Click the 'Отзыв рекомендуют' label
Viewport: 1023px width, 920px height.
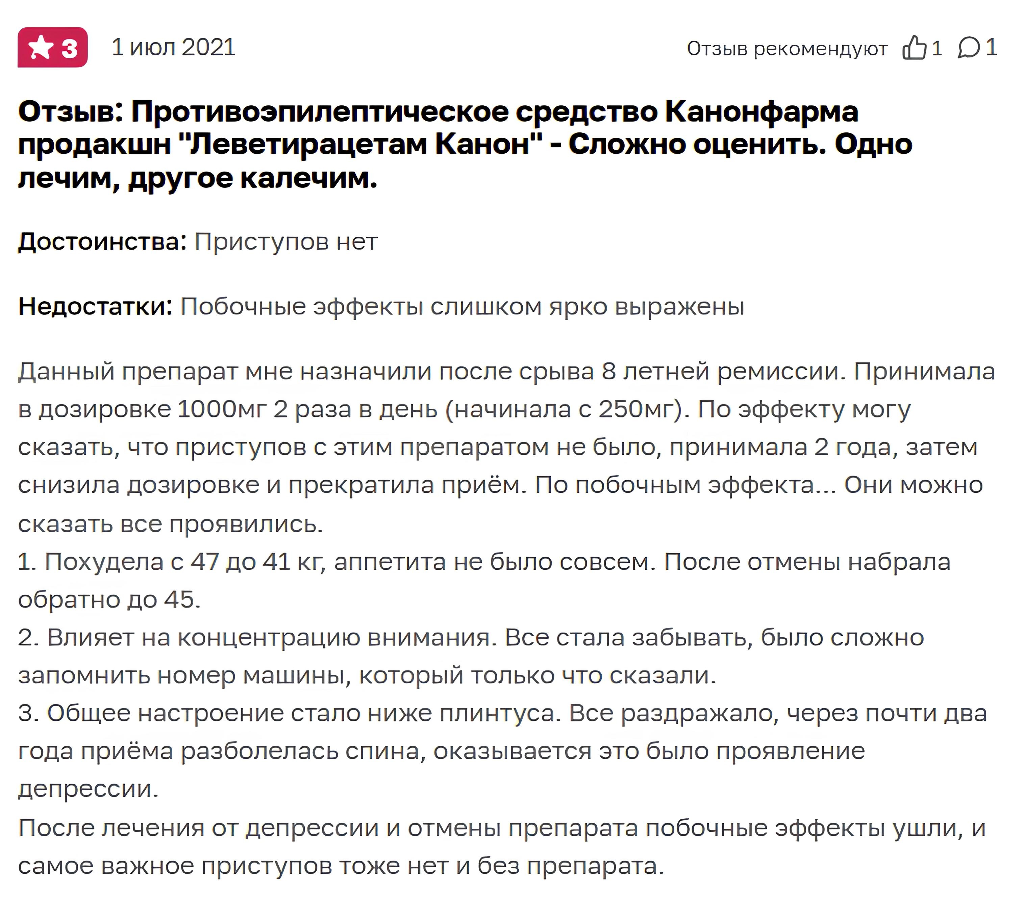point(787,49)
